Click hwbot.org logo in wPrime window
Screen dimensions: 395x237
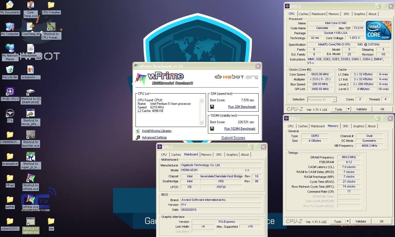click(236, 77)
